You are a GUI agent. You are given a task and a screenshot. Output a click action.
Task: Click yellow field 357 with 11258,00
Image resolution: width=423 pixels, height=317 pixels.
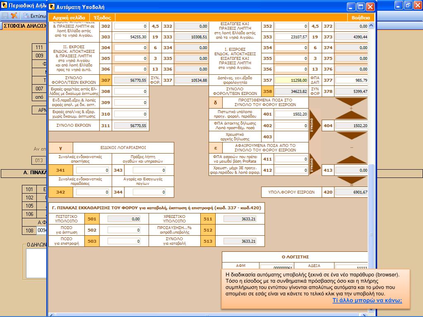(x=291, y=80)
